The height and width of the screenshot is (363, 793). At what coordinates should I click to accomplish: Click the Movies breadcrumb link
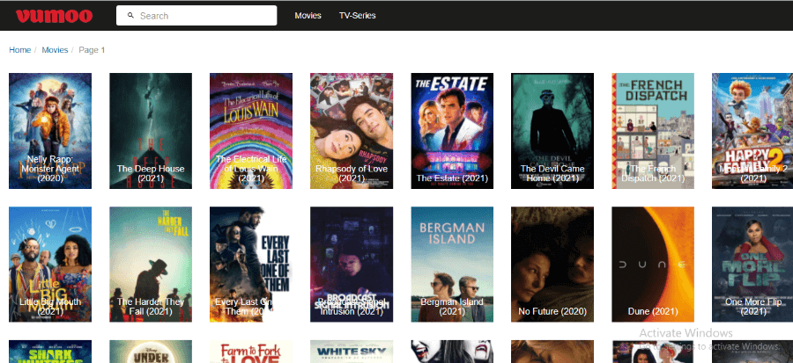[x=55, y=50]
